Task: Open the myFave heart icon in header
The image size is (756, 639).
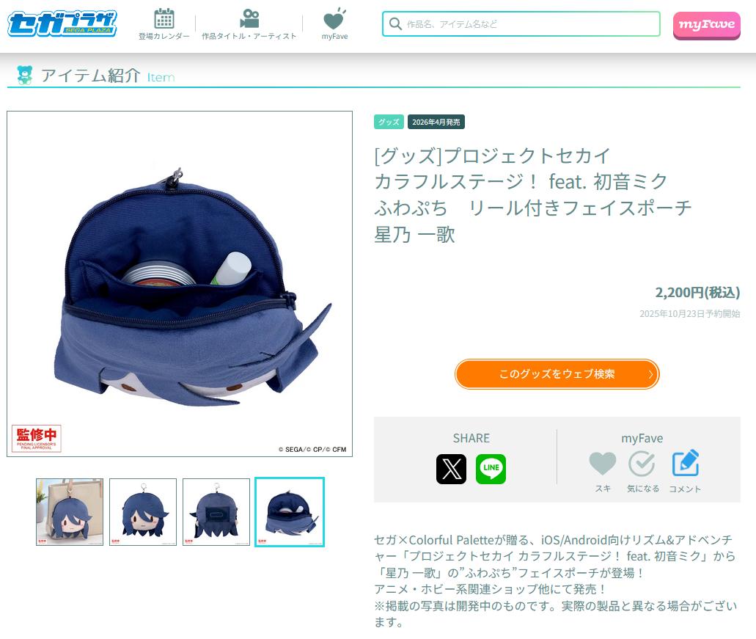Action: pyautogui.click(x=334, y=19)
